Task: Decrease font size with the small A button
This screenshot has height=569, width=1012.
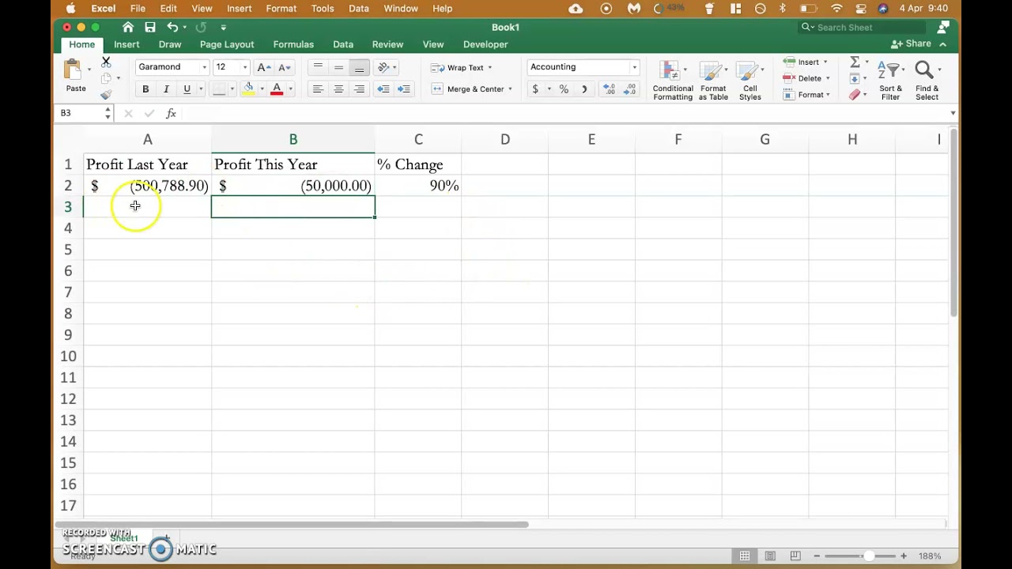Action: 285,67
